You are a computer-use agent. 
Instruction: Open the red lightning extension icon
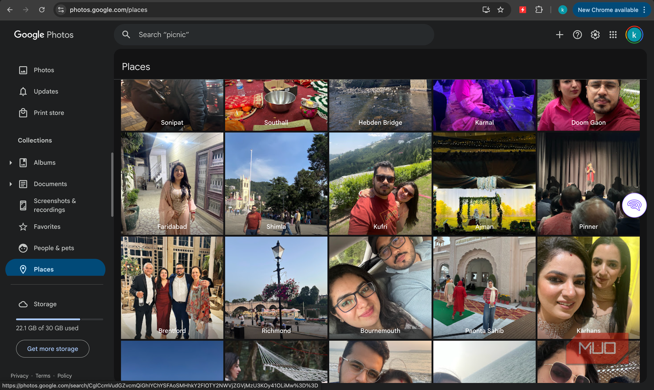pyautogui.click(x=523, y=10)
